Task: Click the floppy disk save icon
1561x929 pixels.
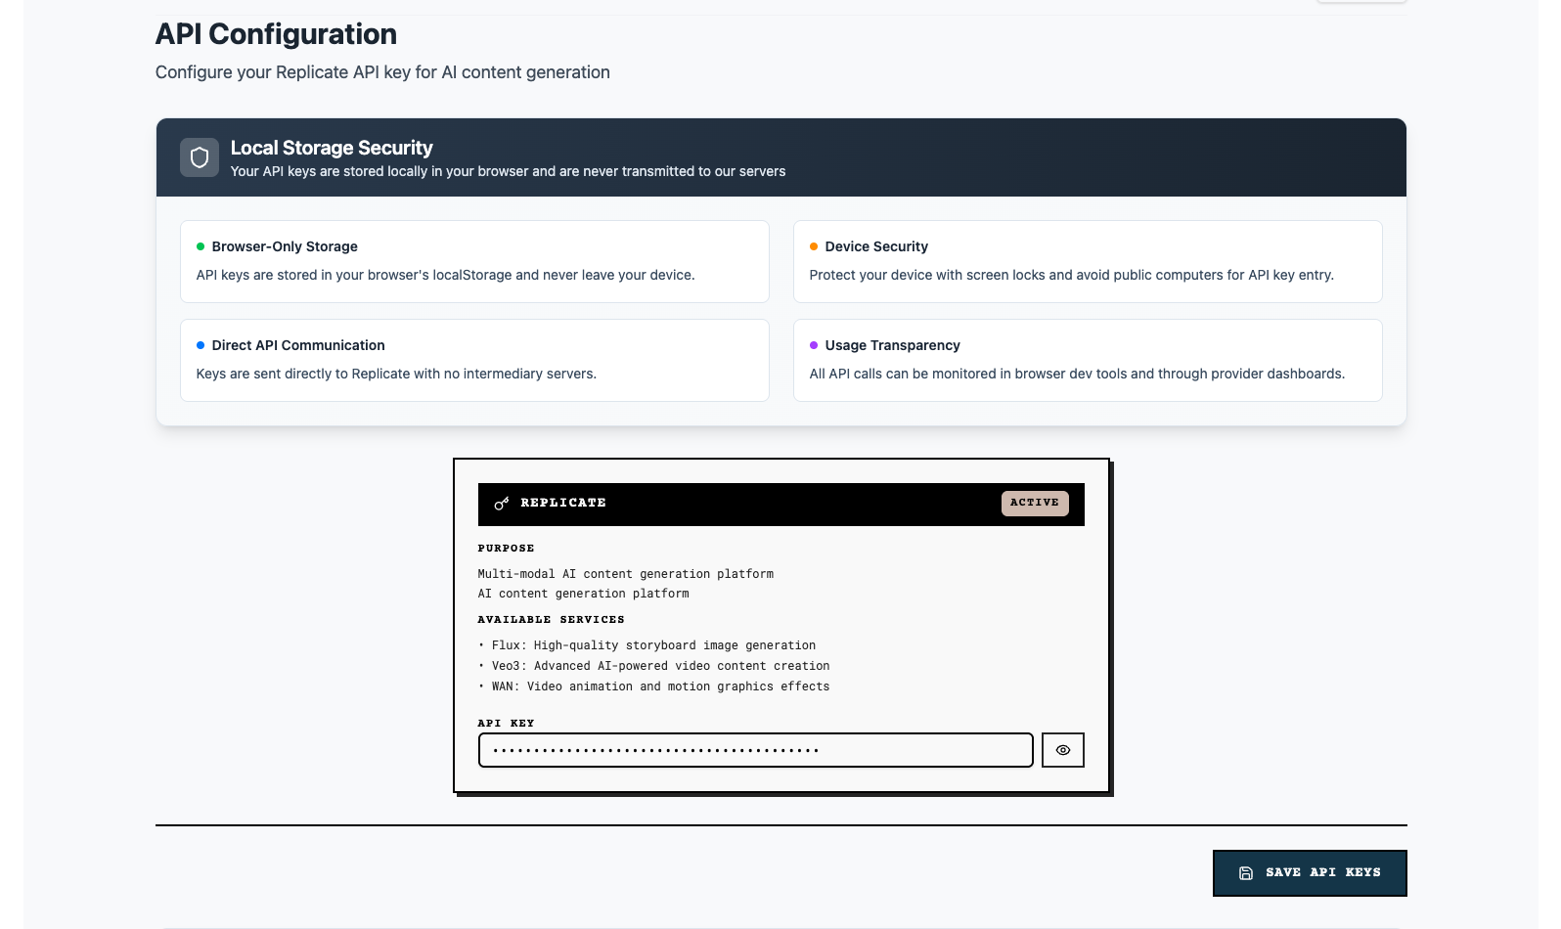Action: (x=1246, y=873)
